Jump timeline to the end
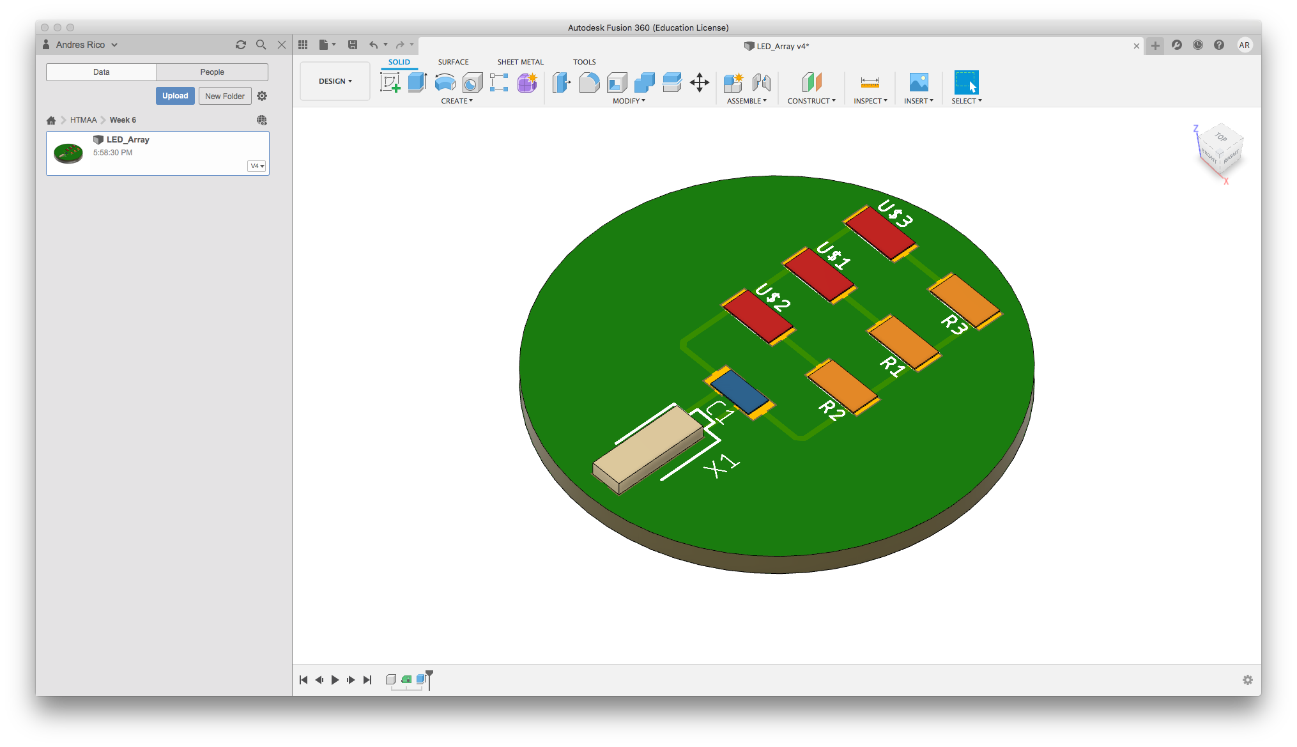 367,680
